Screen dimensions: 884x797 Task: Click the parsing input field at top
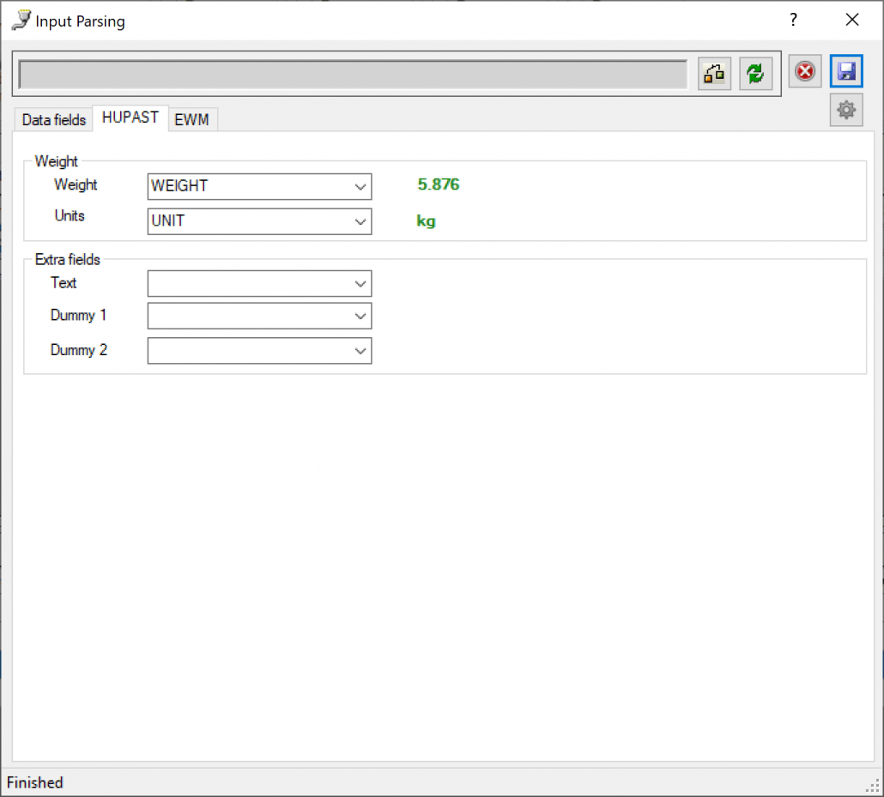(352, 73)
